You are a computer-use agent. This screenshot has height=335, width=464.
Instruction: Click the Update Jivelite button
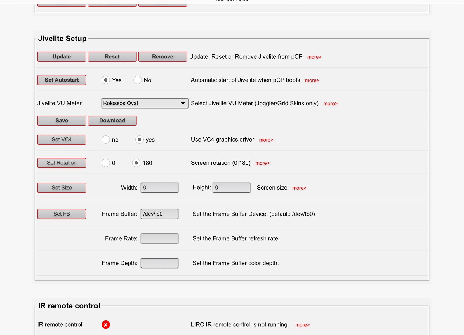pos(62,56)
